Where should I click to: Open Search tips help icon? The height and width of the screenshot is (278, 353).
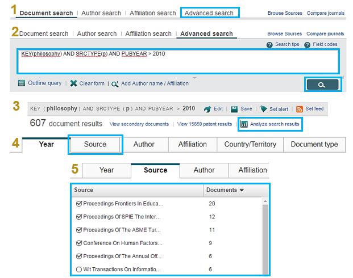[269, 45]
